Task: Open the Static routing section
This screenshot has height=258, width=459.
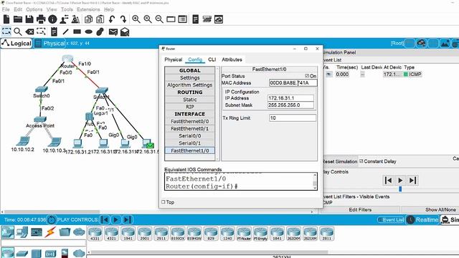Action: [189, 100]
